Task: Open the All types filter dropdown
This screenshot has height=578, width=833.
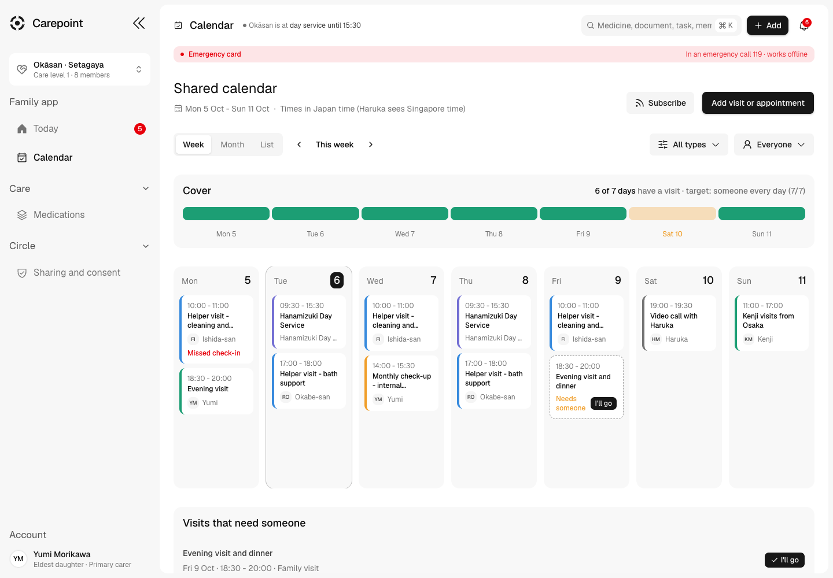Action: point(688,144)
